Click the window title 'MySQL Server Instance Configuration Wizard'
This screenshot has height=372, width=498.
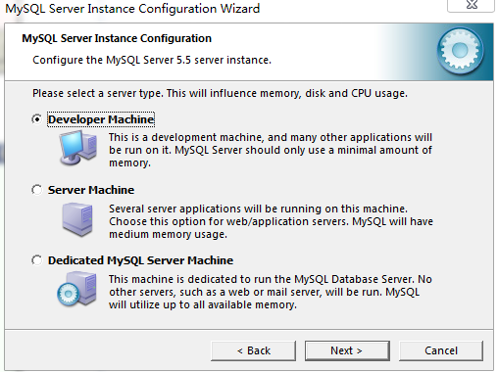pyautogui.click(x=132, y=9)
